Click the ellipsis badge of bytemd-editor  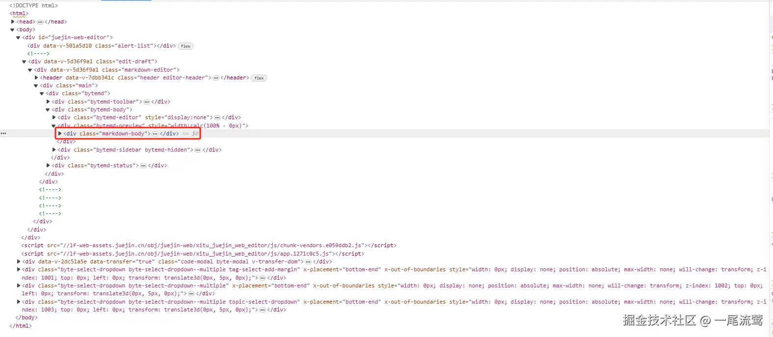pyautogui.click(x=217, y=118)
